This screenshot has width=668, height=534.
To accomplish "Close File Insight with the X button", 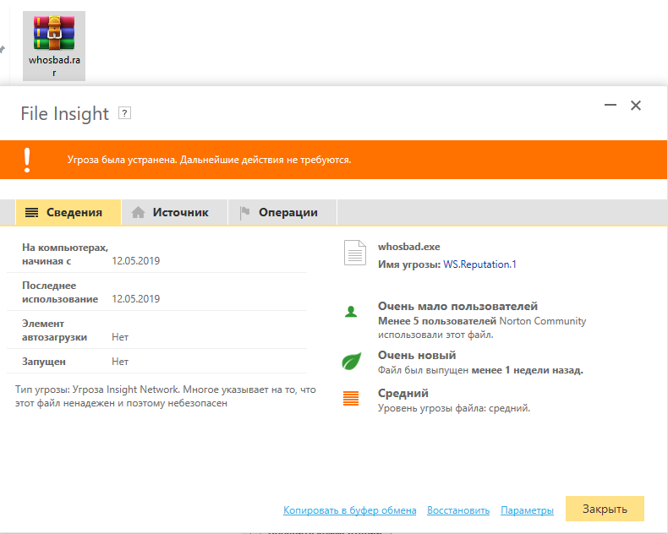I will (x=636, y=105).
